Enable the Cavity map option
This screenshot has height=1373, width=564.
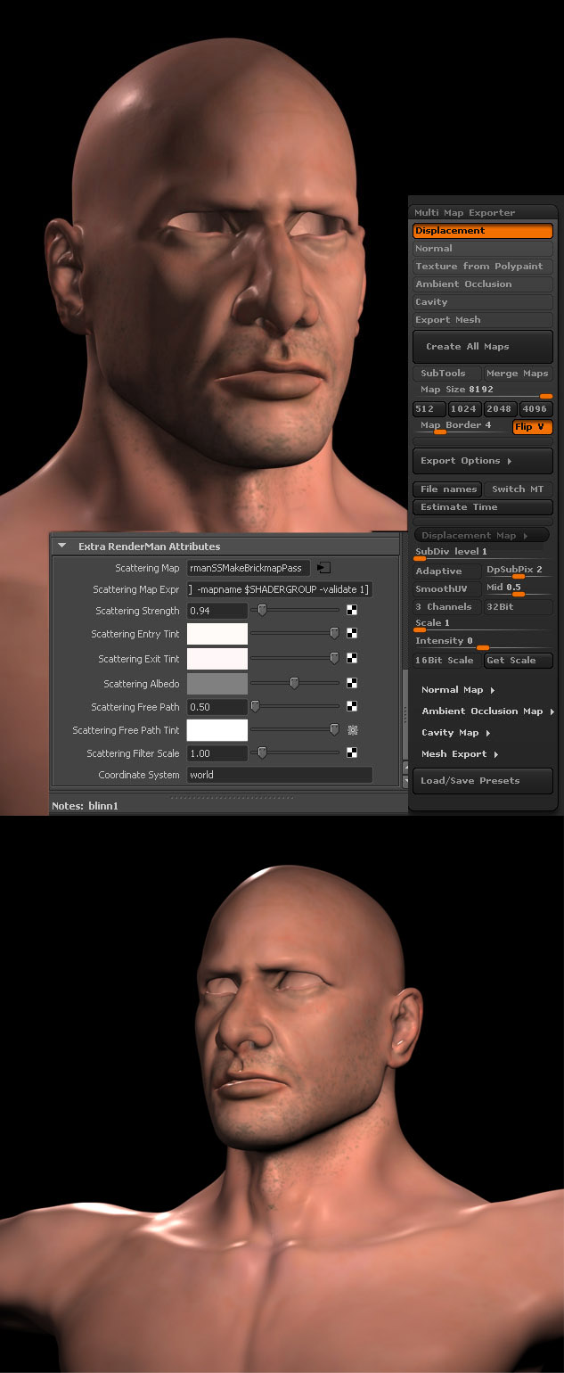tap(482, 302)
